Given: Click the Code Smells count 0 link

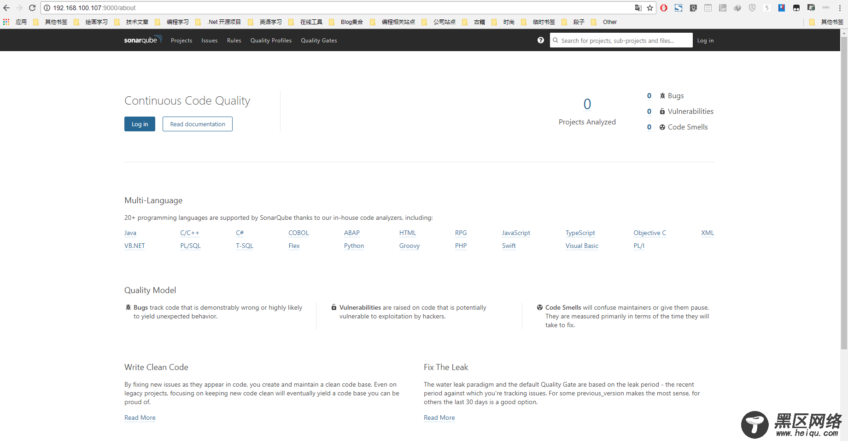Looking at the screenshot, I should [649, 127].
